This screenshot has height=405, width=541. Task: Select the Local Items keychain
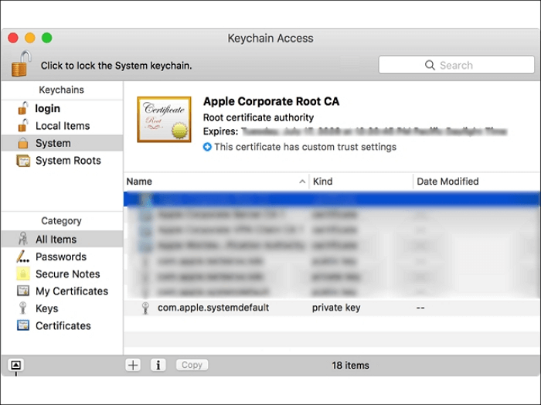click(62, 126)
